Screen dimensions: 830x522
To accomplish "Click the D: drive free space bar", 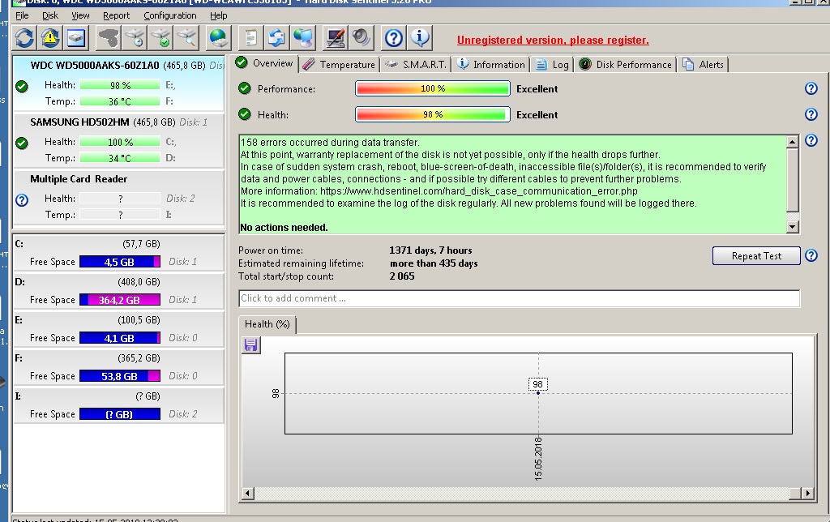I will pos(120,300).
